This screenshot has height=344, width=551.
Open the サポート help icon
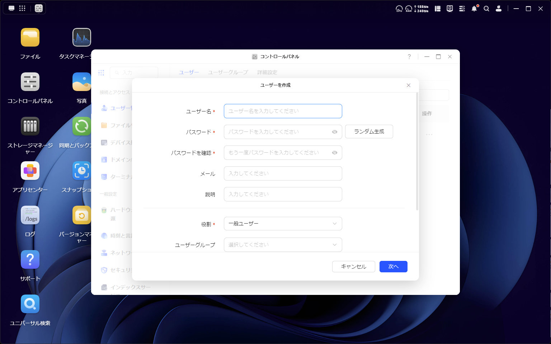[x=30, y=260]
